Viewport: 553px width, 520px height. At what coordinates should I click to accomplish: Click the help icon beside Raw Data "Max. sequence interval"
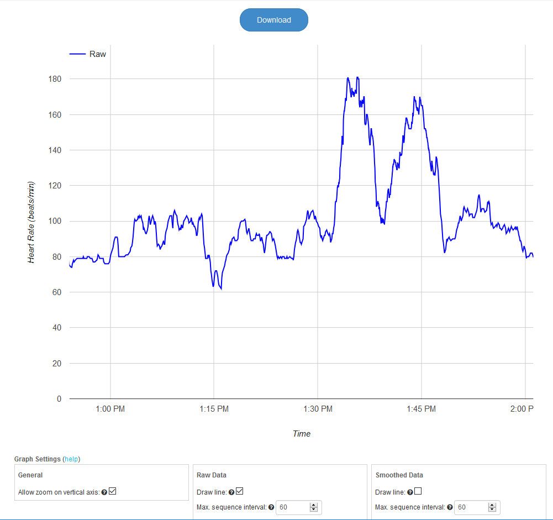270,507
